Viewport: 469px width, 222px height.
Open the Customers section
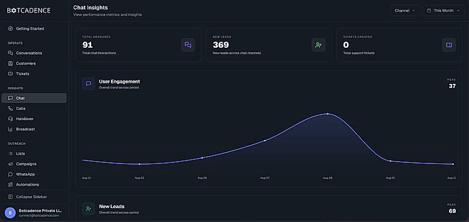tap(34, 63)
